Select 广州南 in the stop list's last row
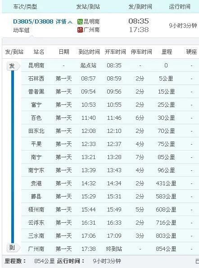 (36, 249)
